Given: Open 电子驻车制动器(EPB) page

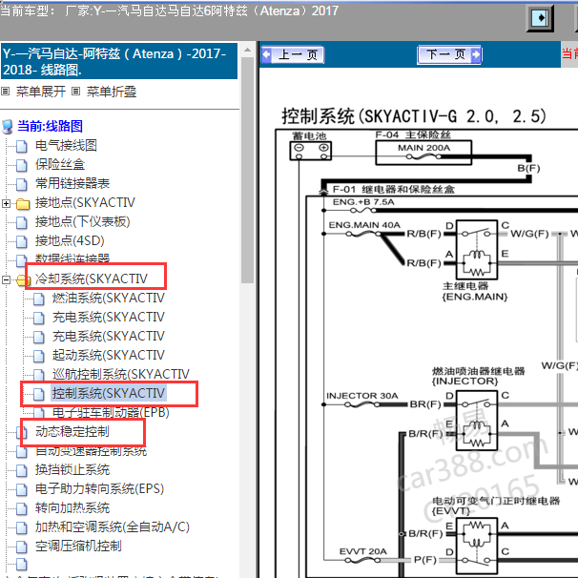Looking at the screenshot, I should (x=111, y=413).
